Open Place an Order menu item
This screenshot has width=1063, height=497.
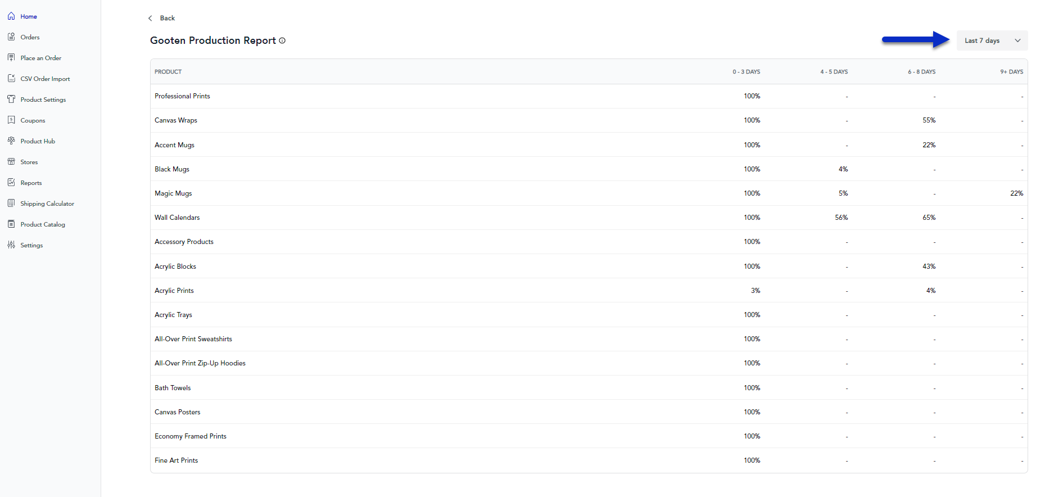(40, 58)
